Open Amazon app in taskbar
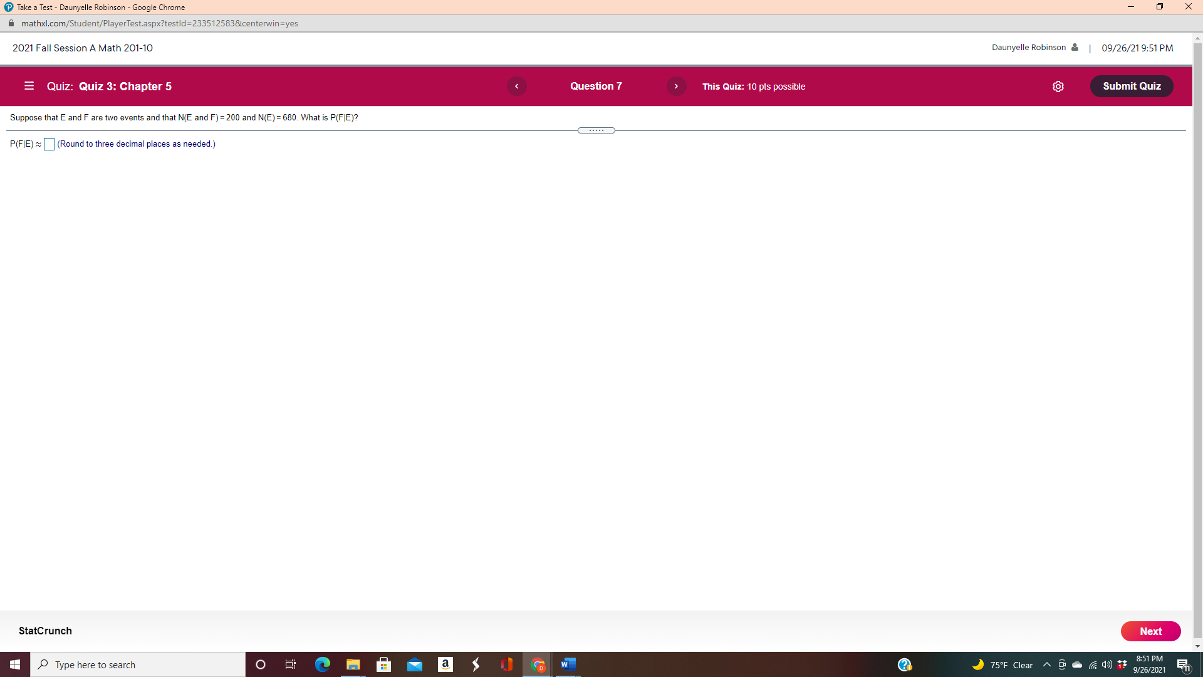The image size is (1203, 677). pos(445,664)
